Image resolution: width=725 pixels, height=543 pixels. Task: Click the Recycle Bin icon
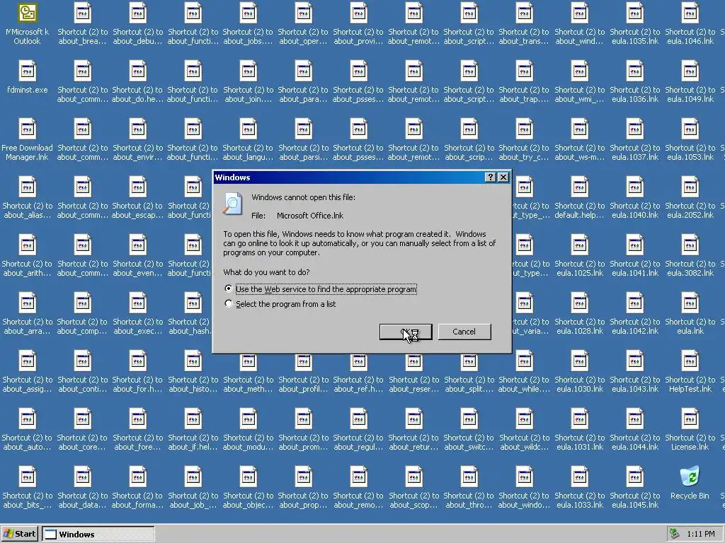[690, 477]
